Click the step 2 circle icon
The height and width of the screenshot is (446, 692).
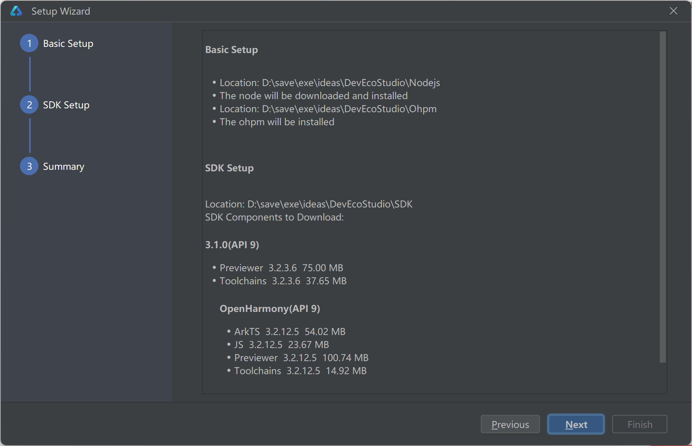[x=29, y=105]
